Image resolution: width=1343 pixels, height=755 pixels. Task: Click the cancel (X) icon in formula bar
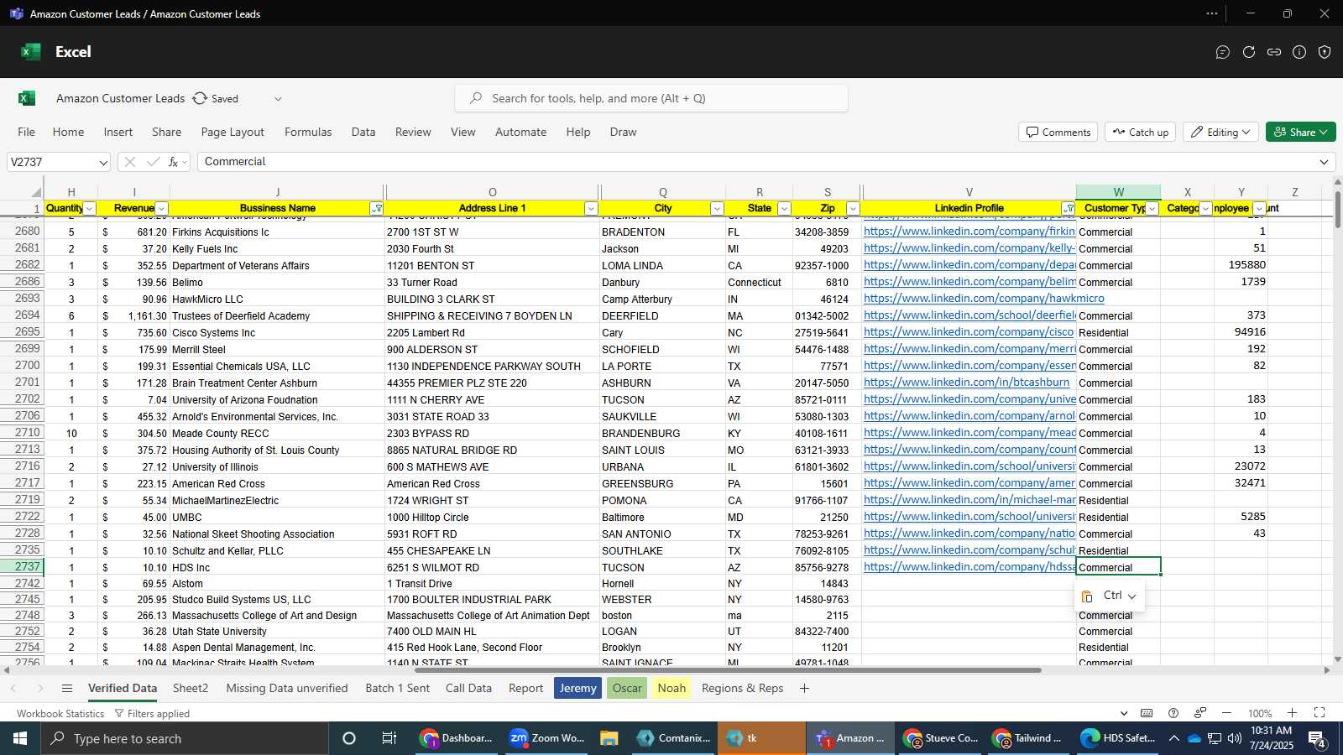point(129,162)
